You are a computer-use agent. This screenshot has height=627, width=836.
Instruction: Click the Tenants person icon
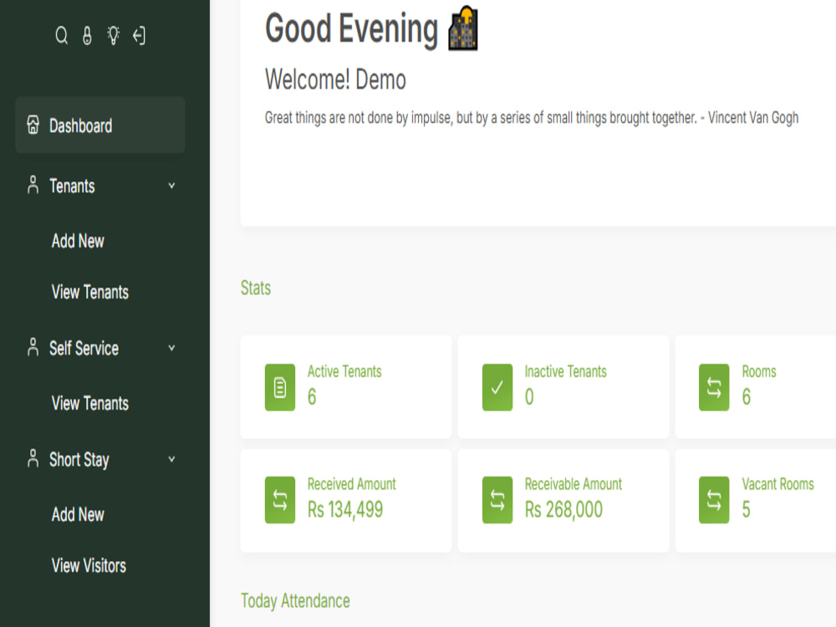click(33, 185)
